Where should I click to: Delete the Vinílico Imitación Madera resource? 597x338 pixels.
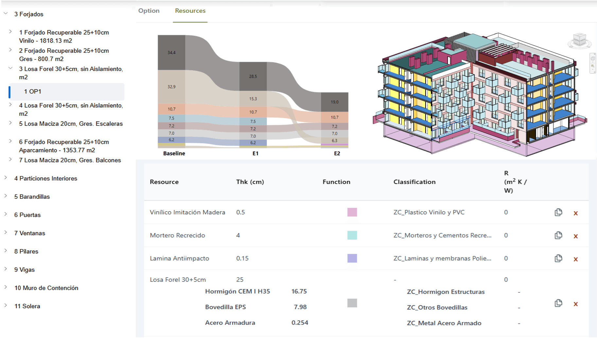pos(575,213)
